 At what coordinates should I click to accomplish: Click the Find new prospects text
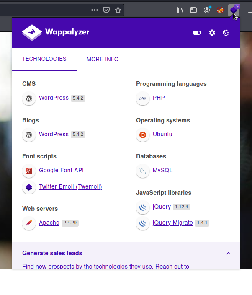[x=105, y=266]
